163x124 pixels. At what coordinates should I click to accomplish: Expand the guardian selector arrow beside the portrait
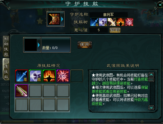[x=62, y=19]
